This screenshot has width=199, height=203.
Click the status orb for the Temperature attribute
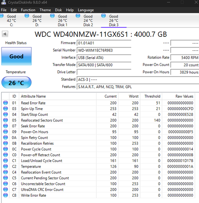(6, 166)
